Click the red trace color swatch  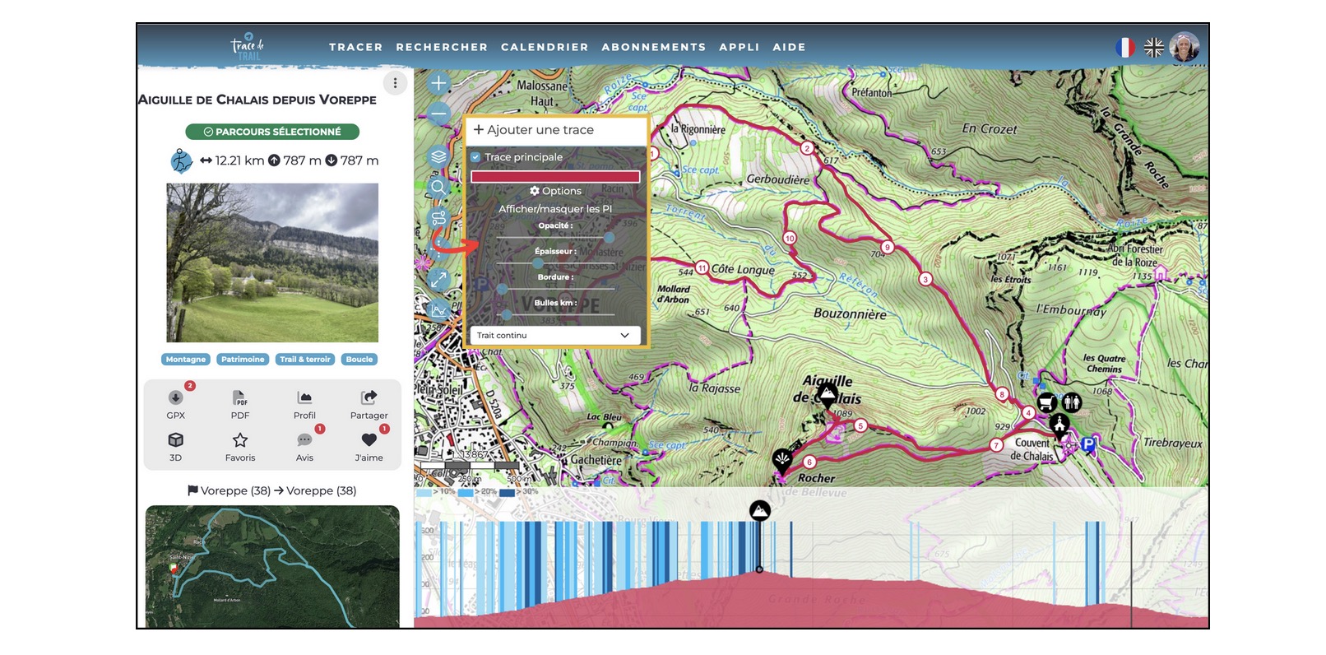click(x=555, y=176)
